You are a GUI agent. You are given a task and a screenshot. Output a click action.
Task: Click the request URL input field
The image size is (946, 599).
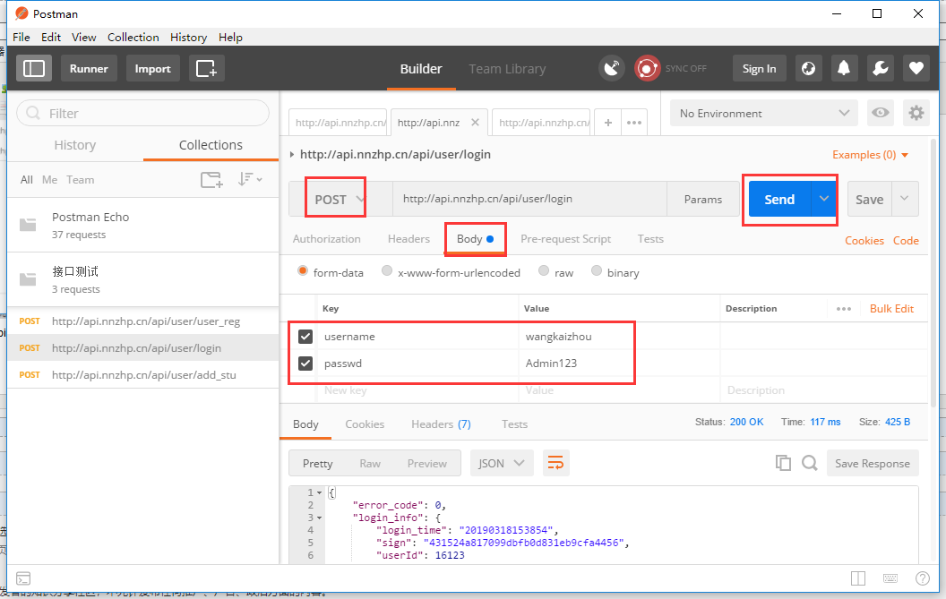529,199
